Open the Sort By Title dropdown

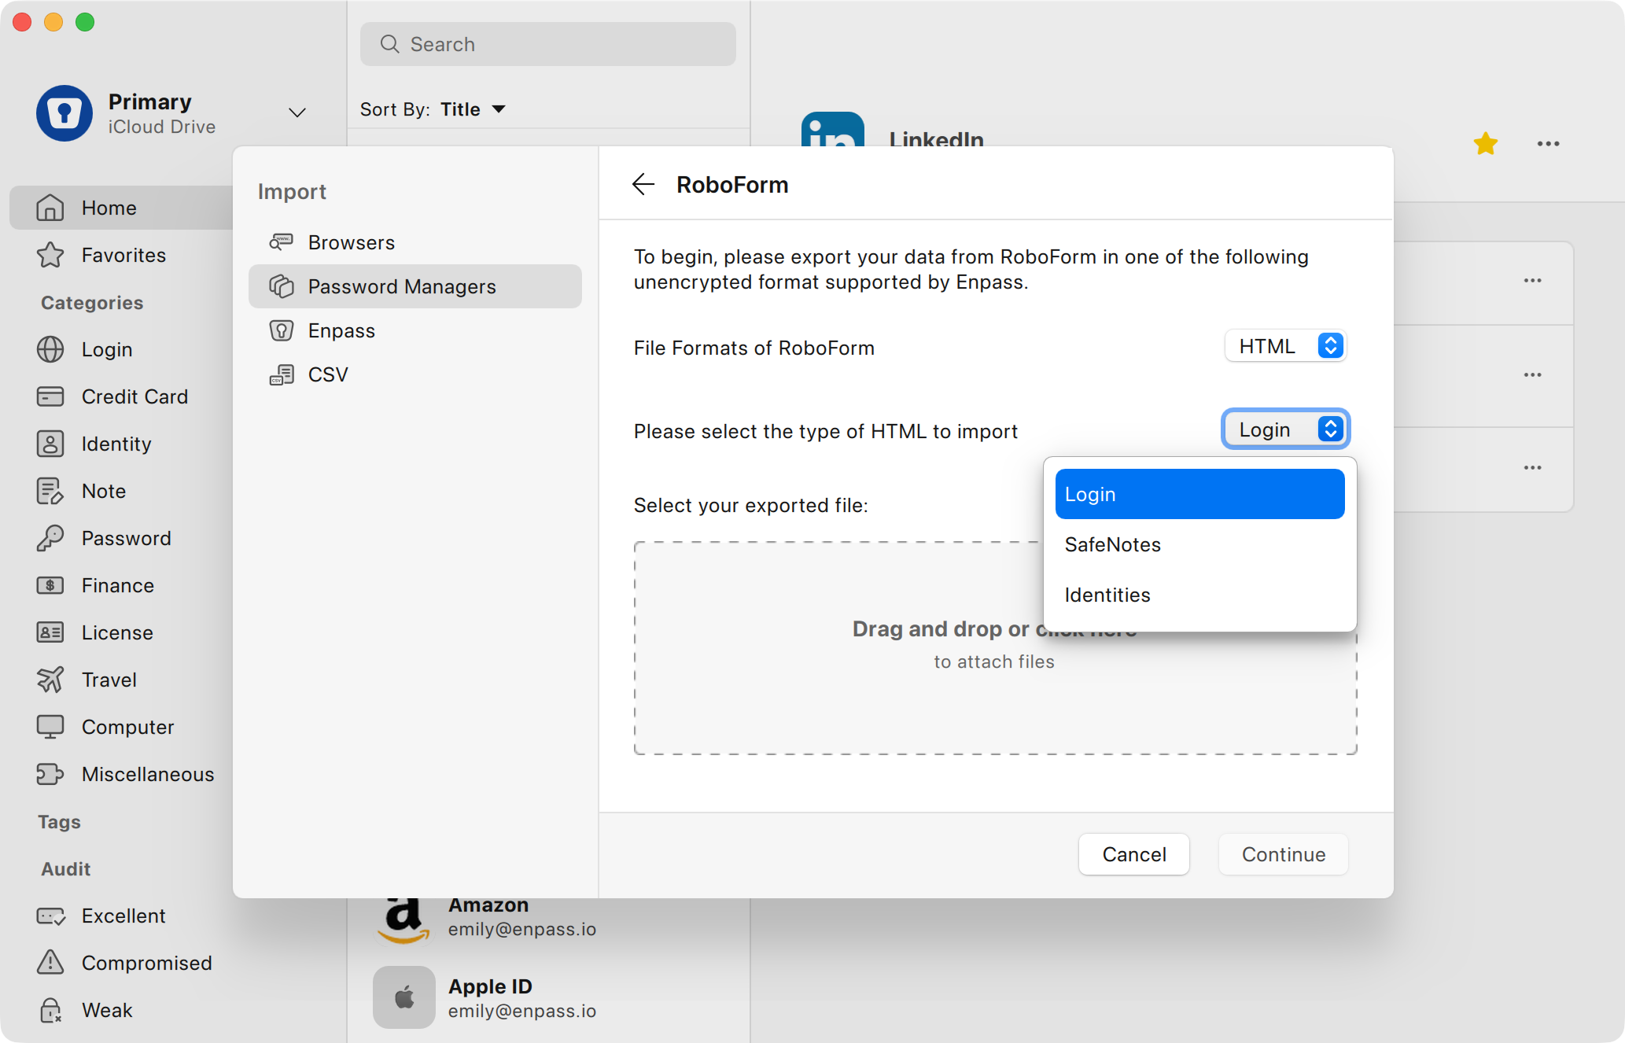[x=473, y=109]
